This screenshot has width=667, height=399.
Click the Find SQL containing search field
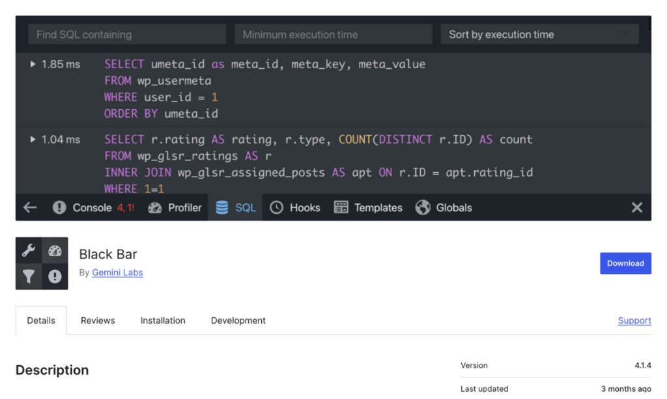126,34
